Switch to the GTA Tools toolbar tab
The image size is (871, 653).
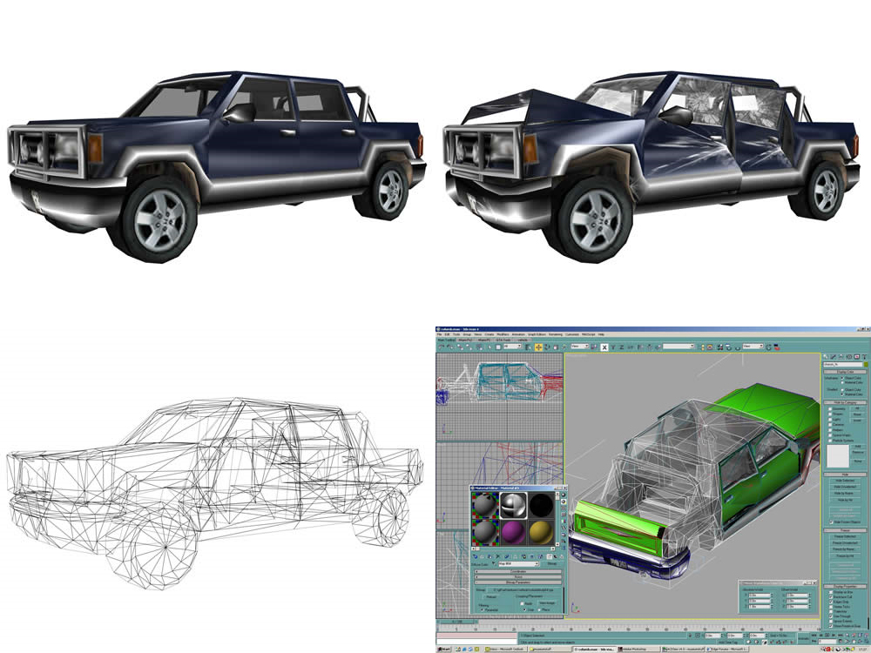503,340
